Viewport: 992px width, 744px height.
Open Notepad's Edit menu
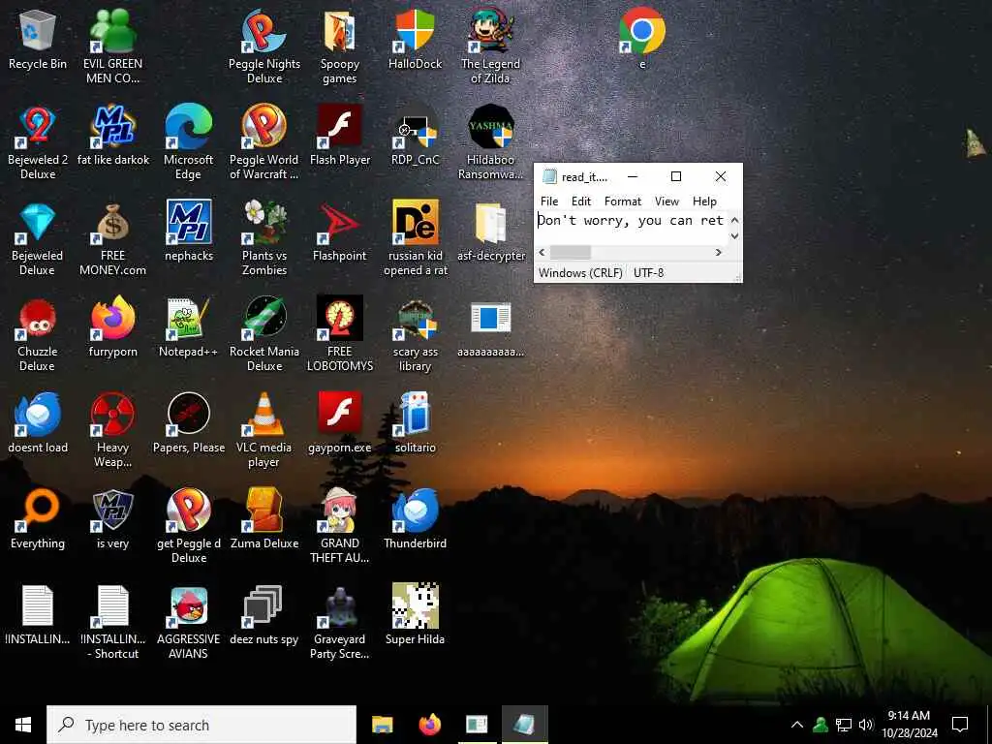pyautogui.click(x=581, y=201)
